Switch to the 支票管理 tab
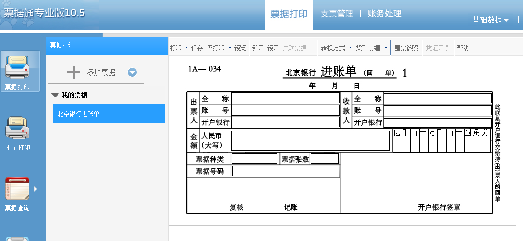Image resolution: width=523 pixels, height=241 pixels. pos(337,14)
